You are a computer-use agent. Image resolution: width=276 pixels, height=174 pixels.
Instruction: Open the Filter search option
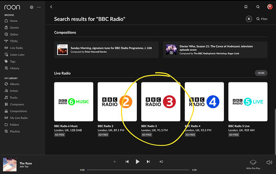click(x=262, y=19)
